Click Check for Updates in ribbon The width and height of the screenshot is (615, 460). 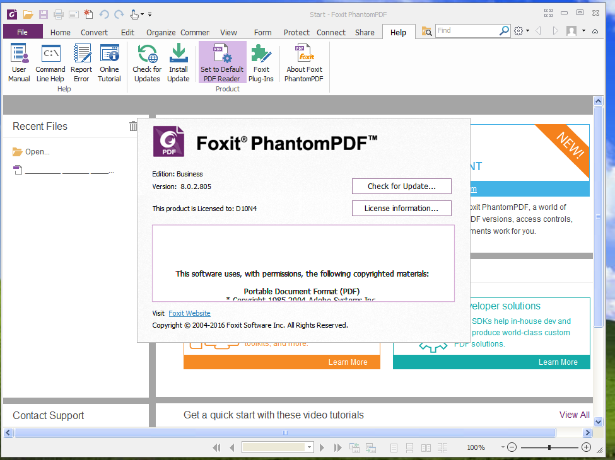147,62
